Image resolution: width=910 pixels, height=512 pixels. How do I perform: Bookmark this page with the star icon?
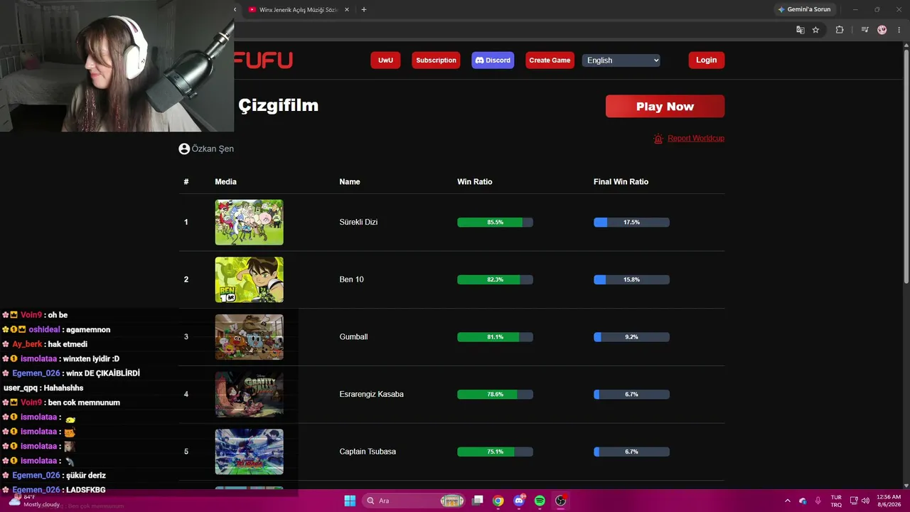pos(815,30)
